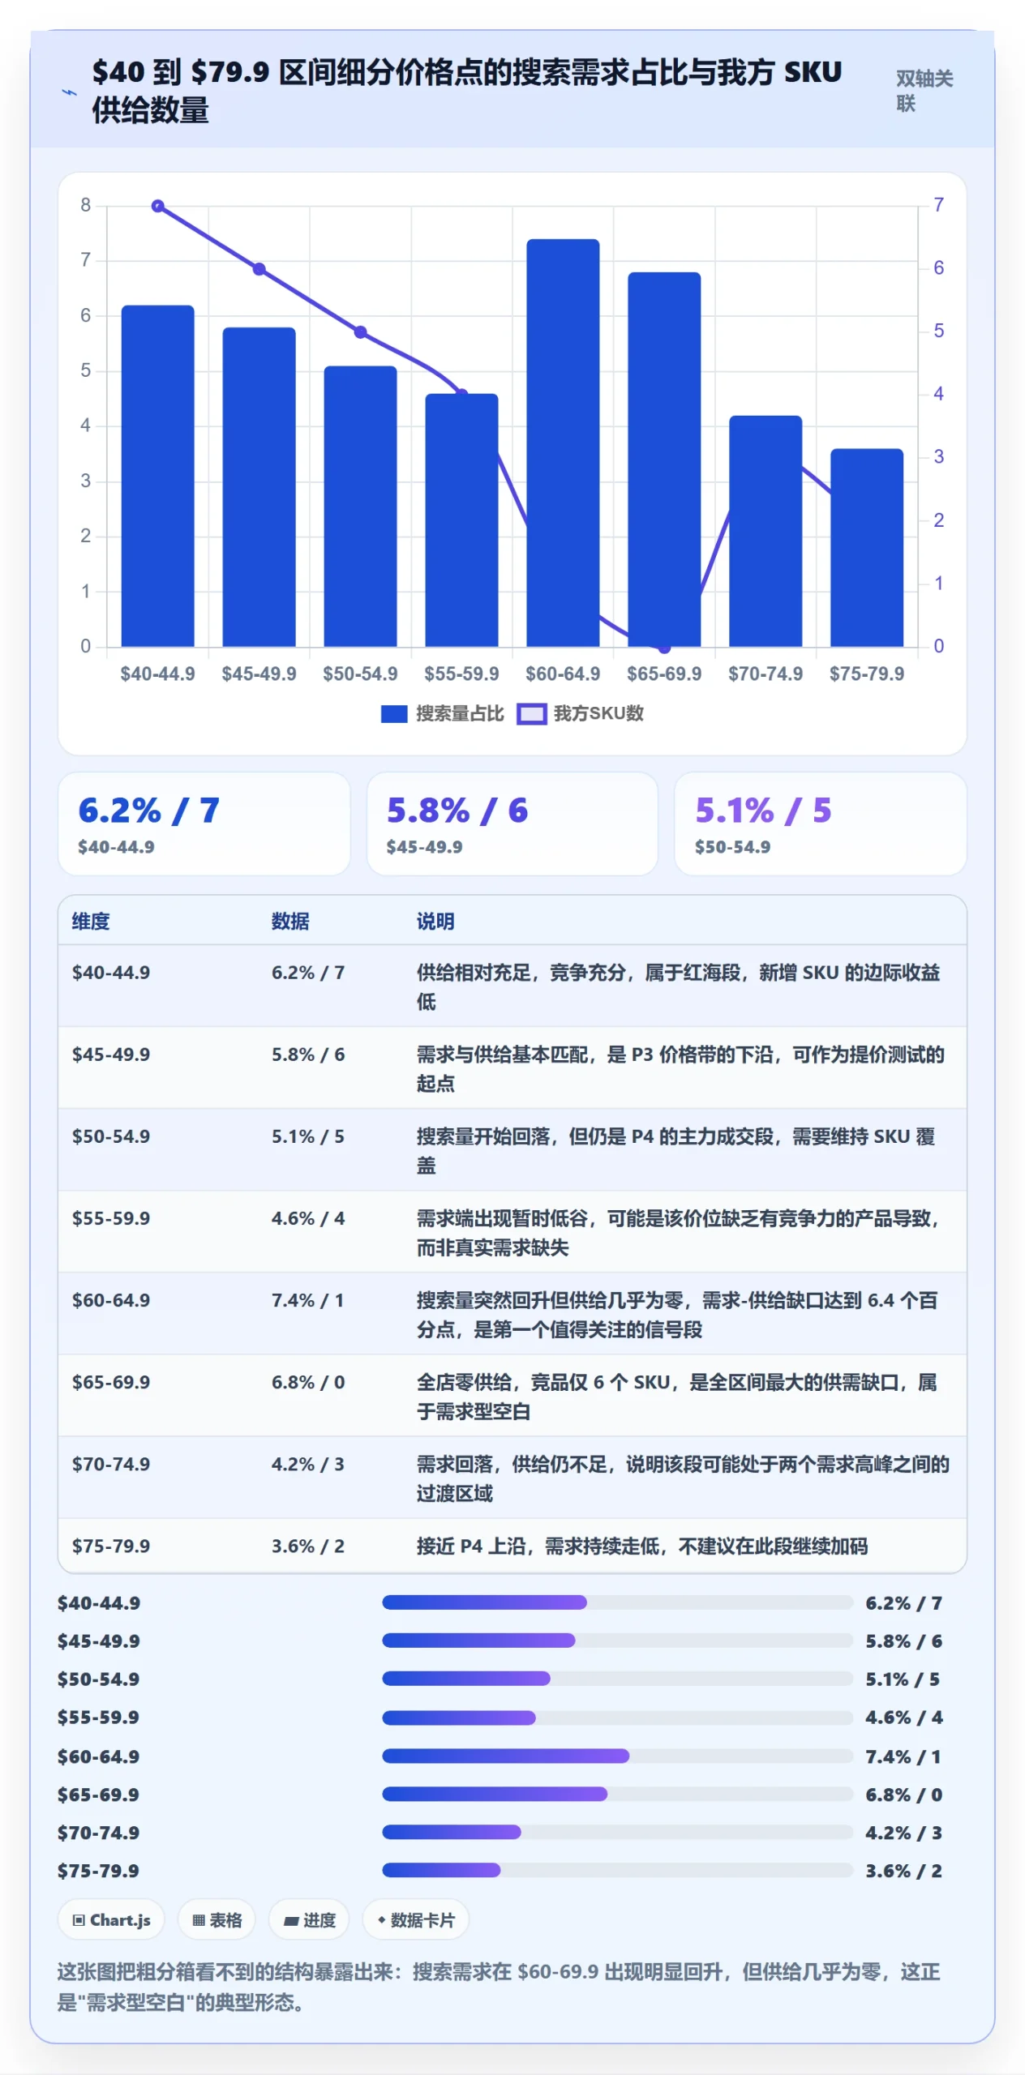Click the $75-79.9 progress bar
Viewport: 1025px width, 2075px height.
point(617,1870)
